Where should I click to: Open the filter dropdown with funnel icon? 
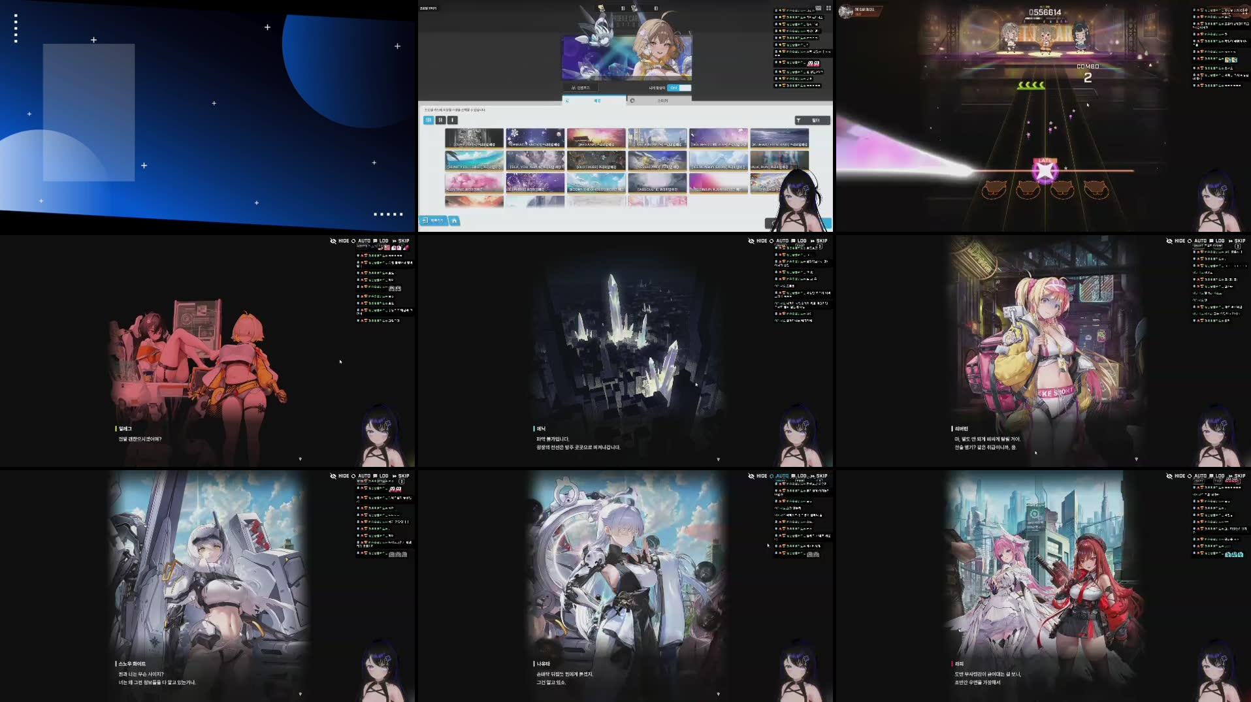812,120
